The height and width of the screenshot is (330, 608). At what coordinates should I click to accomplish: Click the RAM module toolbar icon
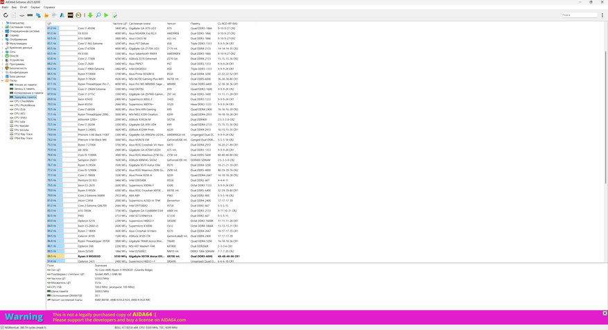click(30, 15)
